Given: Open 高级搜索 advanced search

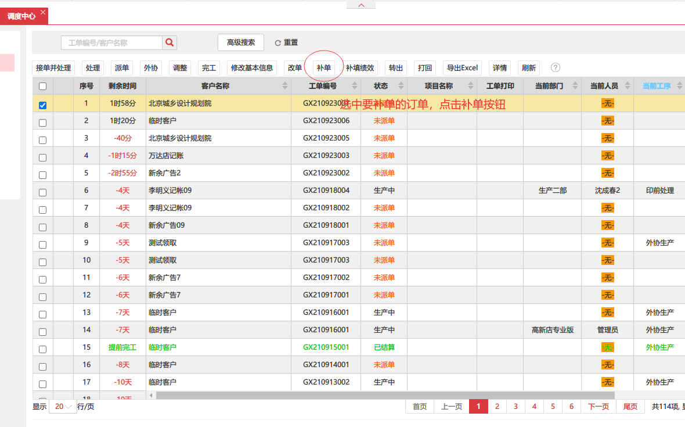Looking at the screenshot, I should 241,42.
